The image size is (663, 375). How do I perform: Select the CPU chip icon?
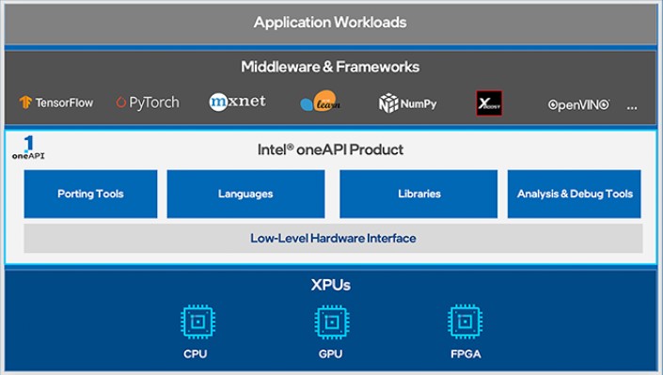tap(197, 321)
